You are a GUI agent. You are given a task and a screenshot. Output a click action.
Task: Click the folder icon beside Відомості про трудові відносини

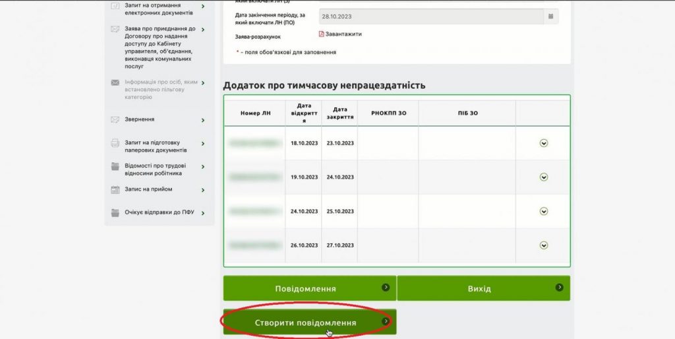(115, 166)
